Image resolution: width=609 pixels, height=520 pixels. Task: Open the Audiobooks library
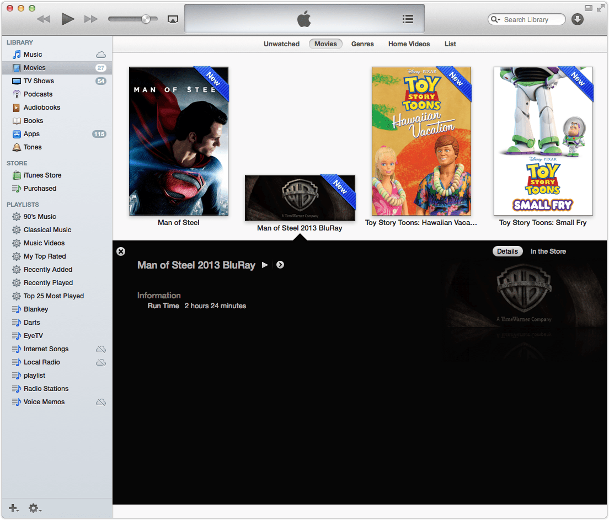56,107
